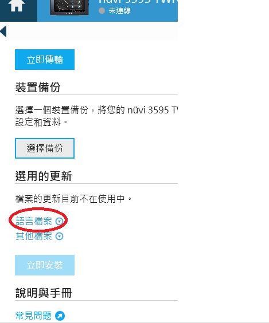Click the back arrow triangle
The height and width of the screenshot is (323, 269).
(3, 31)
